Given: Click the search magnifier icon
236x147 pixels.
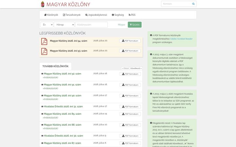Looking at the screenshot, I should [193, 4].
